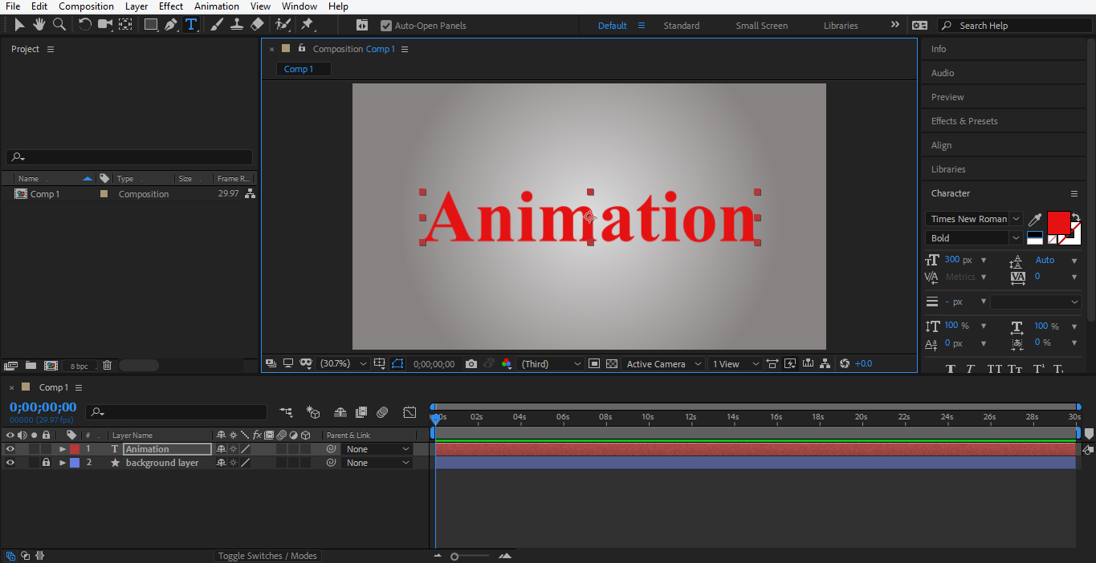Expand the Animation layer properties

(x=63, y=449)
